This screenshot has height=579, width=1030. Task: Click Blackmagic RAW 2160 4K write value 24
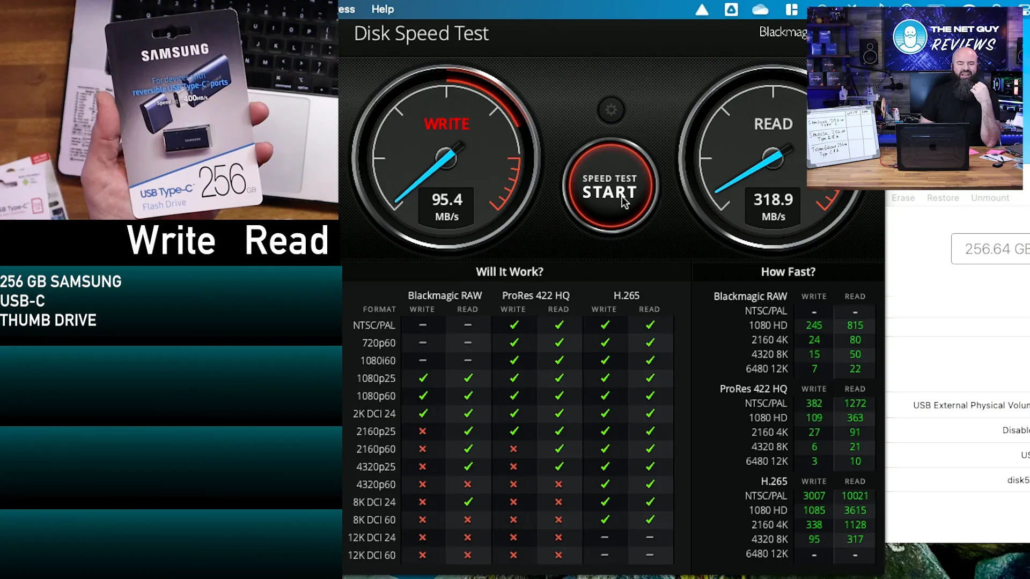point(814,340)
